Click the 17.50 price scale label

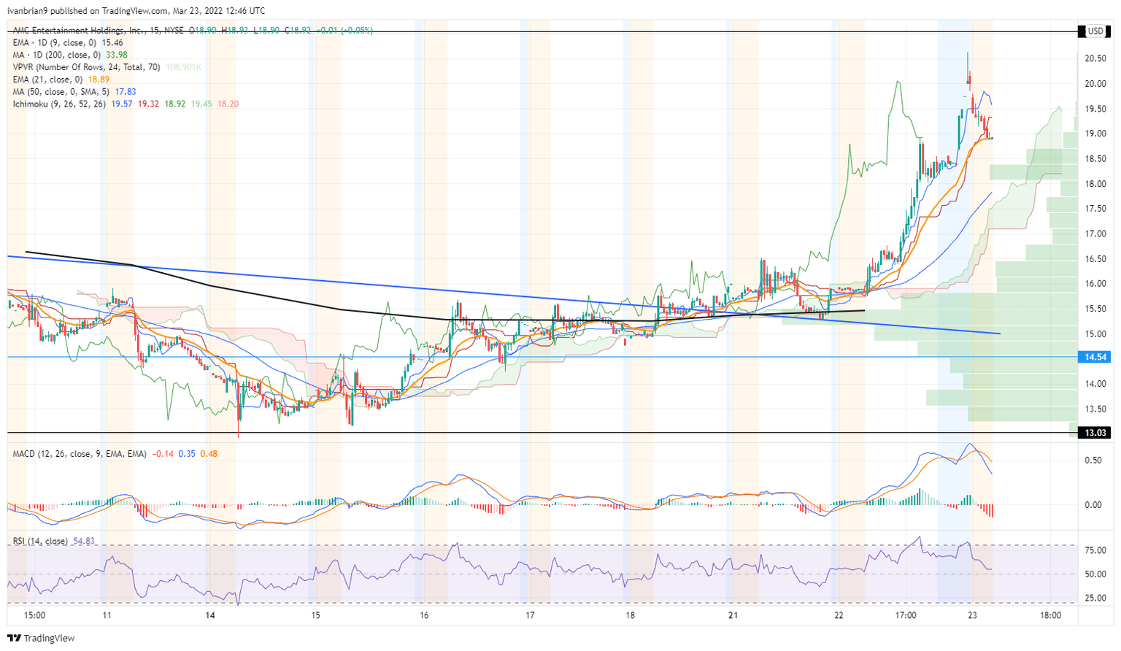click(1094, 209)
